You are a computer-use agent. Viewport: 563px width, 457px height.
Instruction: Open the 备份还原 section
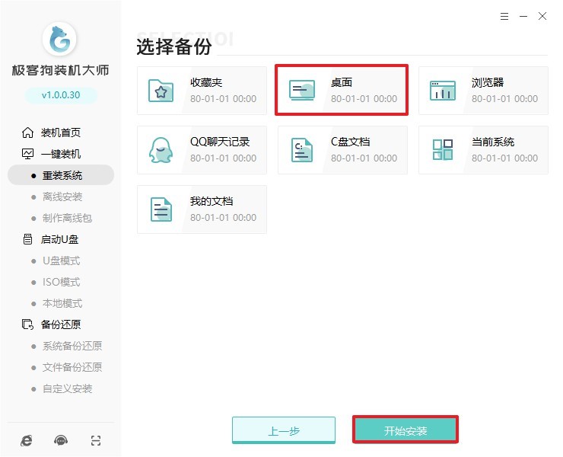61,324
